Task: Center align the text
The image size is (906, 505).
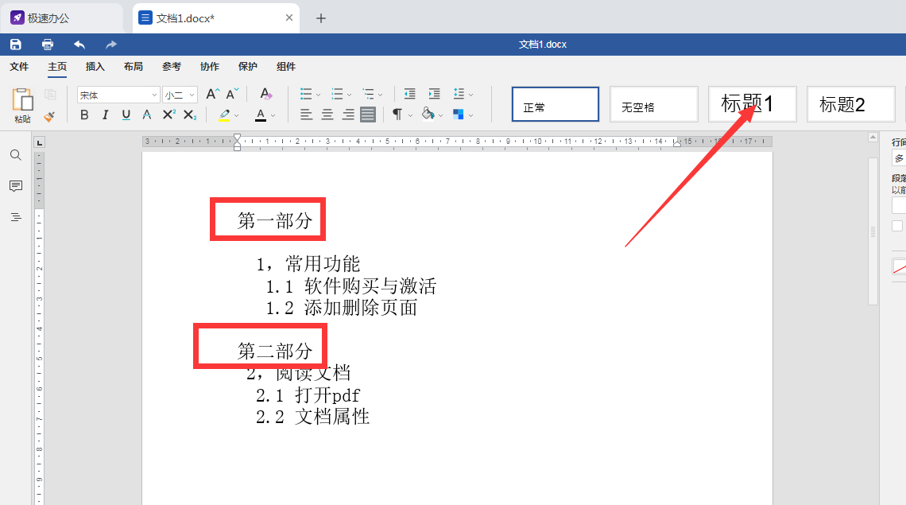Action: (327, 115)
